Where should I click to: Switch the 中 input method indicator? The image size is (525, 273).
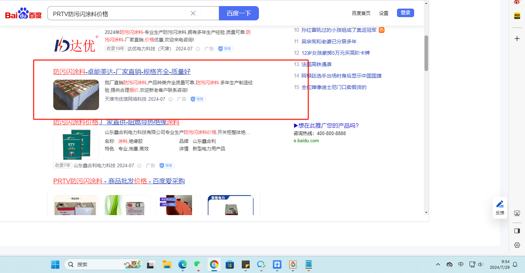461,264
